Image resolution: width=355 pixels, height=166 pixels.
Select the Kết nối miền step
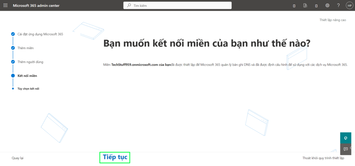click(27, 76)
